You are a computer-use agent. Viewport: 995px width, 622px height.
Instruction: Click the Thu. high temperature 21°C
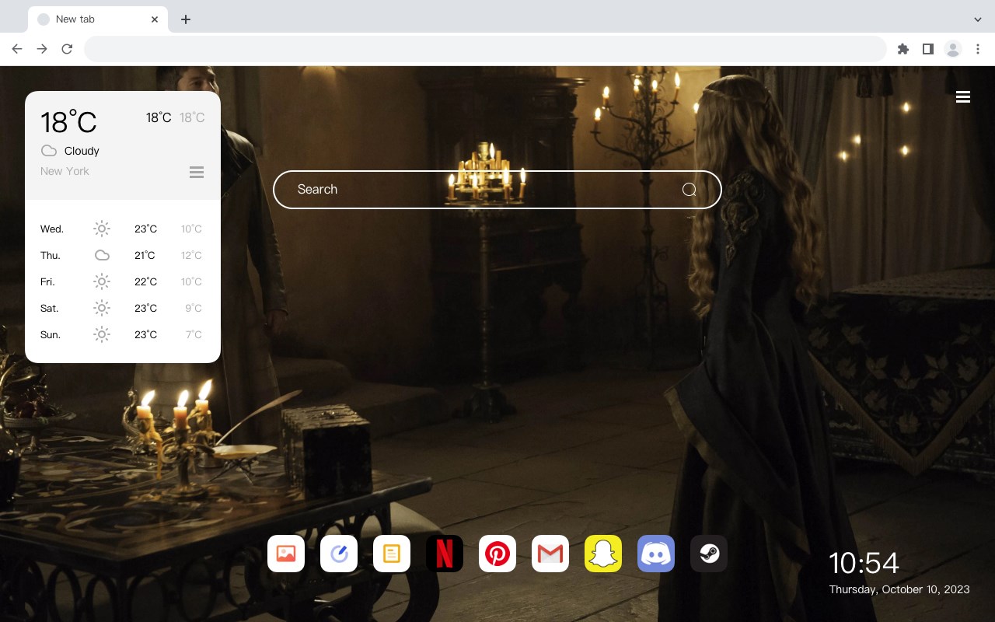(x=145, y=255)
